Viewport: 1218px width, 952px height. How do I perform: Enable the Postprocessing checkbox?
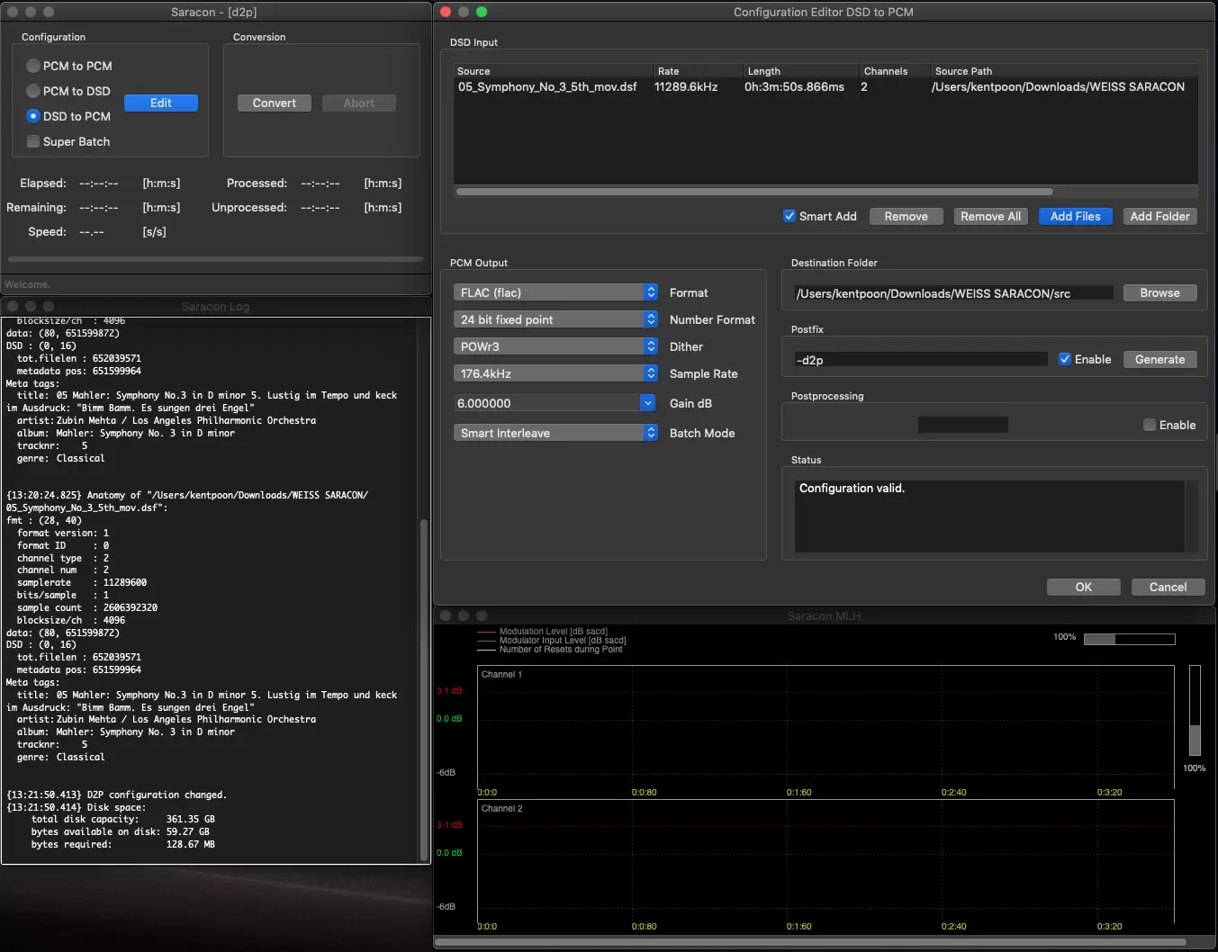1150,425
